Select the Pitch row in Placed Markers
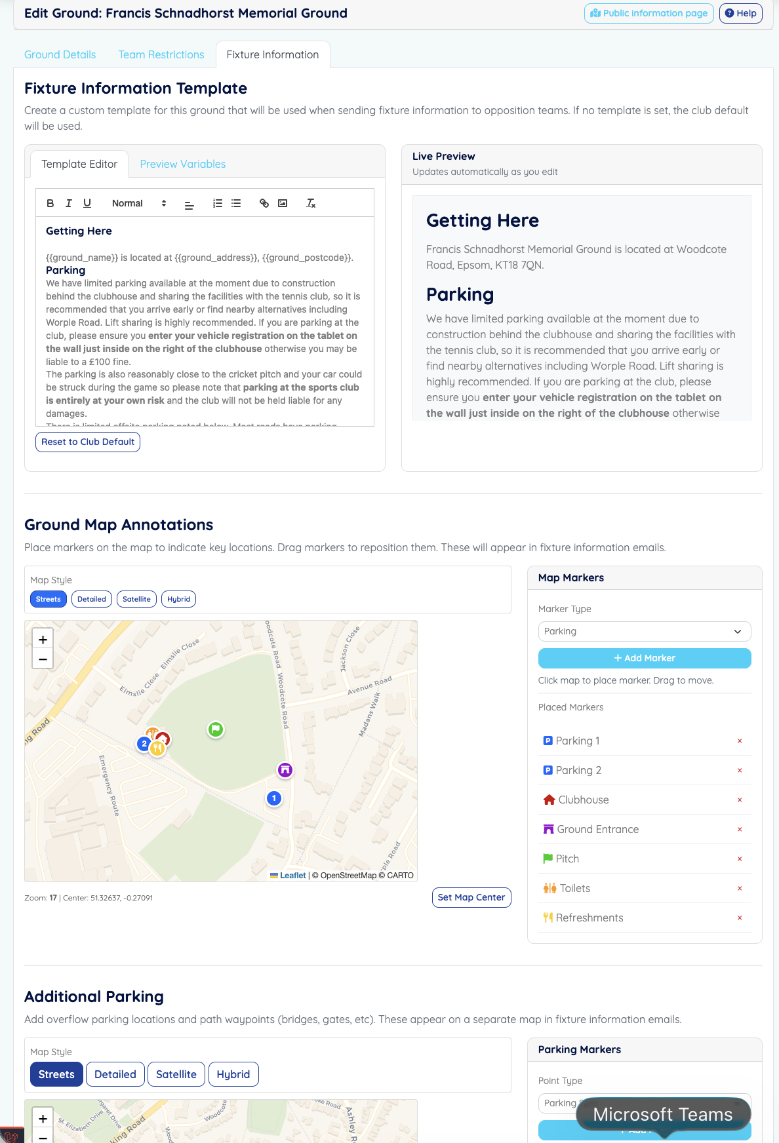The height and width of the screenshot is (1143, 779). coord(645,859)
